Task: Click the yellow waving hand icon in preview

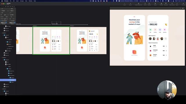Action: 166,24
